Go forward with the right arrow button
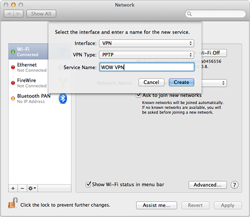Viewport: 250px width, 217px height. click(18, 14)
